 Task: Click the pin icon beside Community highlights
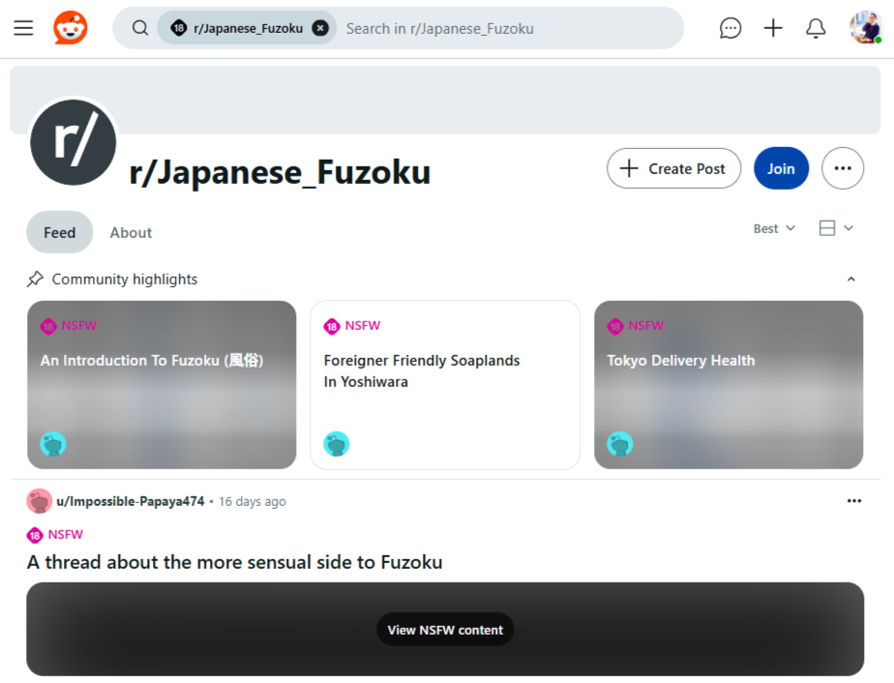[36, 280]
